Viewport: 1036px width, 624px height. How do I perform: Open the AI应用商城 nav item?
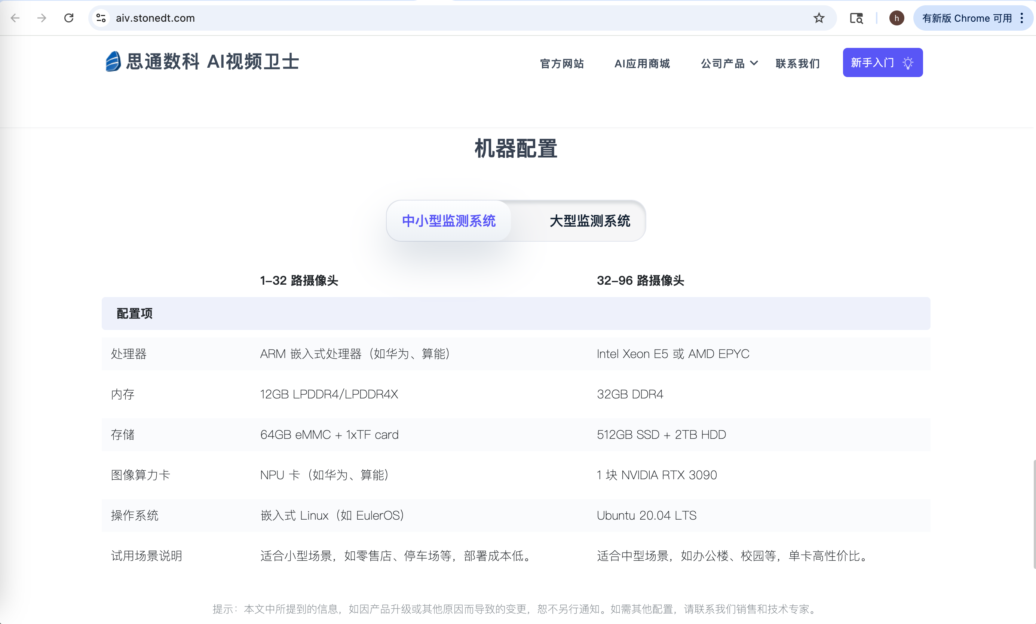(642, 64)
